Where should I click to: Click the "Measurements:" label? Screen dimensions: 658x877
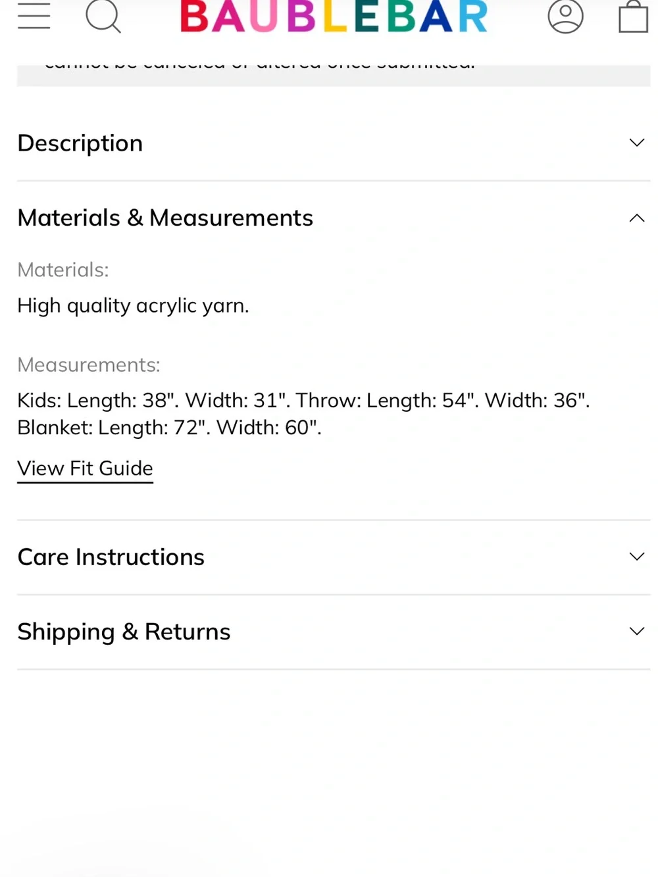click(89, 364)
